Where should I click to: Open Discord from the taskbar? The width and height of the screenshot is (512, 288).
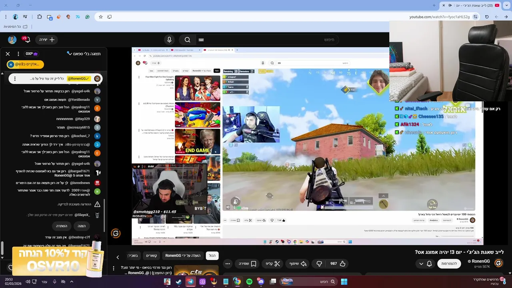[x=261, y=282]
